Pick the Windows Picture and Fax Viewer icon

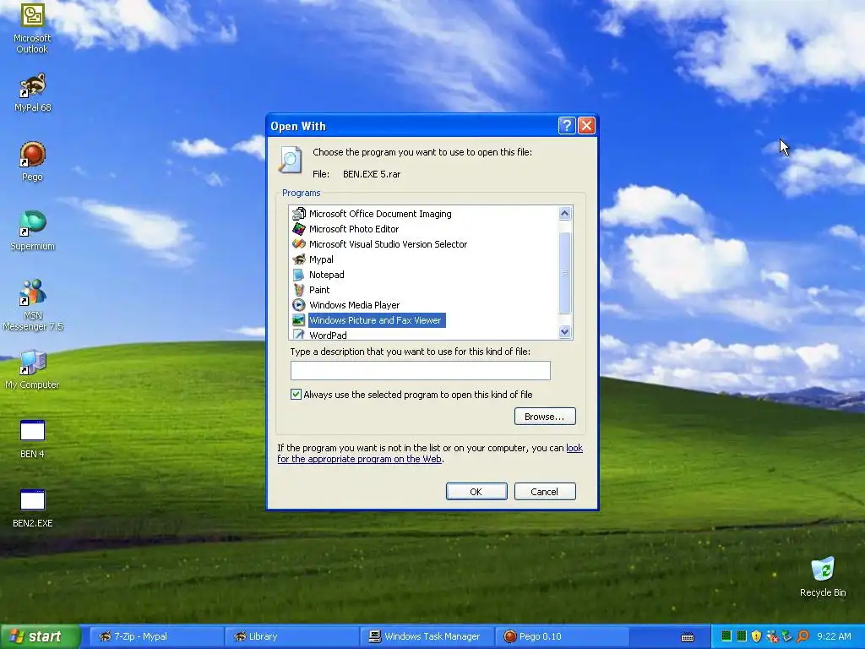click(x=298, y=320)
